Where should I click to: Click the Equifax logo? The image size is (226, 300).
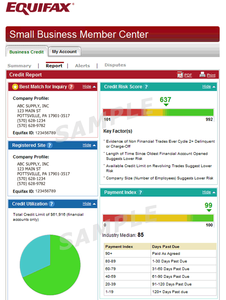pos(40,8)
